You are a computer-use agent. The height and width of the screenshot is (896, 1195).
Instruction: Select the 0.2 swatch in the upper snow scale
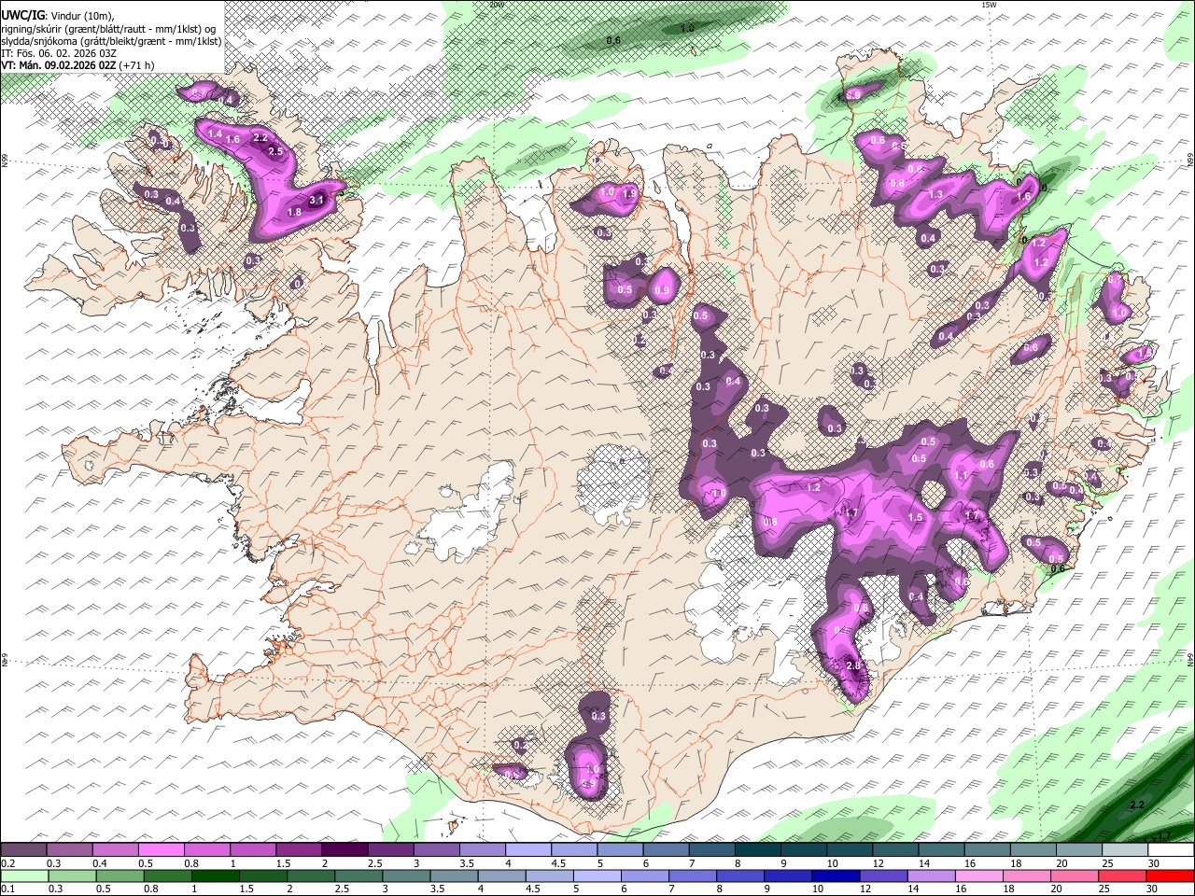(23, 849)
